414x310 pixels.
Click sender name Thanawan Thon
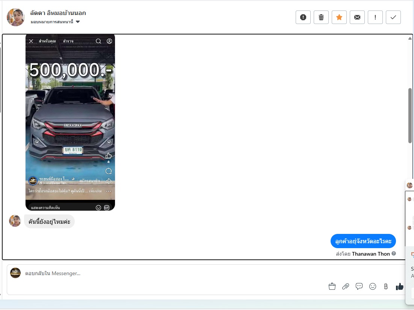click(371, 254)
